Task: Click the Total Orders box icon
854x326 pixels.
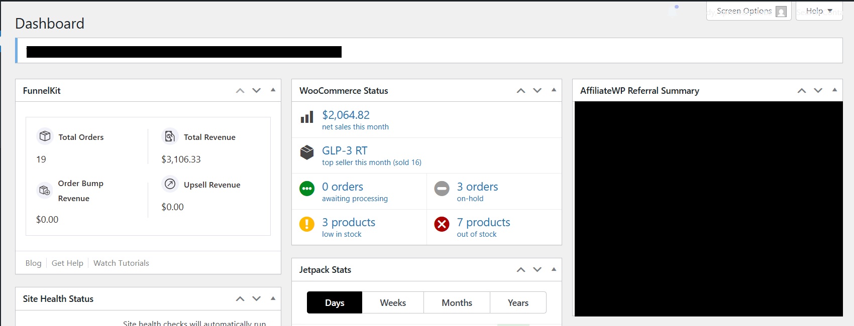Action: tap(45, 136)
